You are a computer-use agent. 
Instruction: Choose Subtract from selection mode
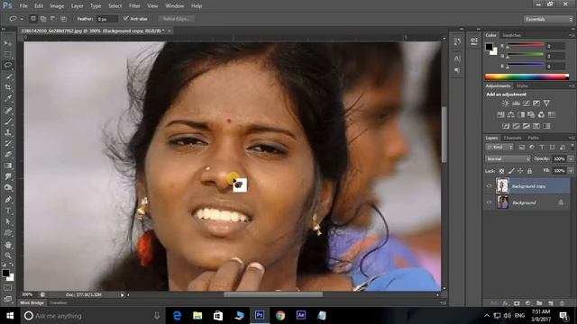(x=53, y=18)
